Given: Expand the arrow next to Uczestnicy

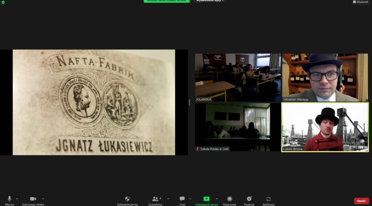Looking at the screenshot, I should 168,199.
